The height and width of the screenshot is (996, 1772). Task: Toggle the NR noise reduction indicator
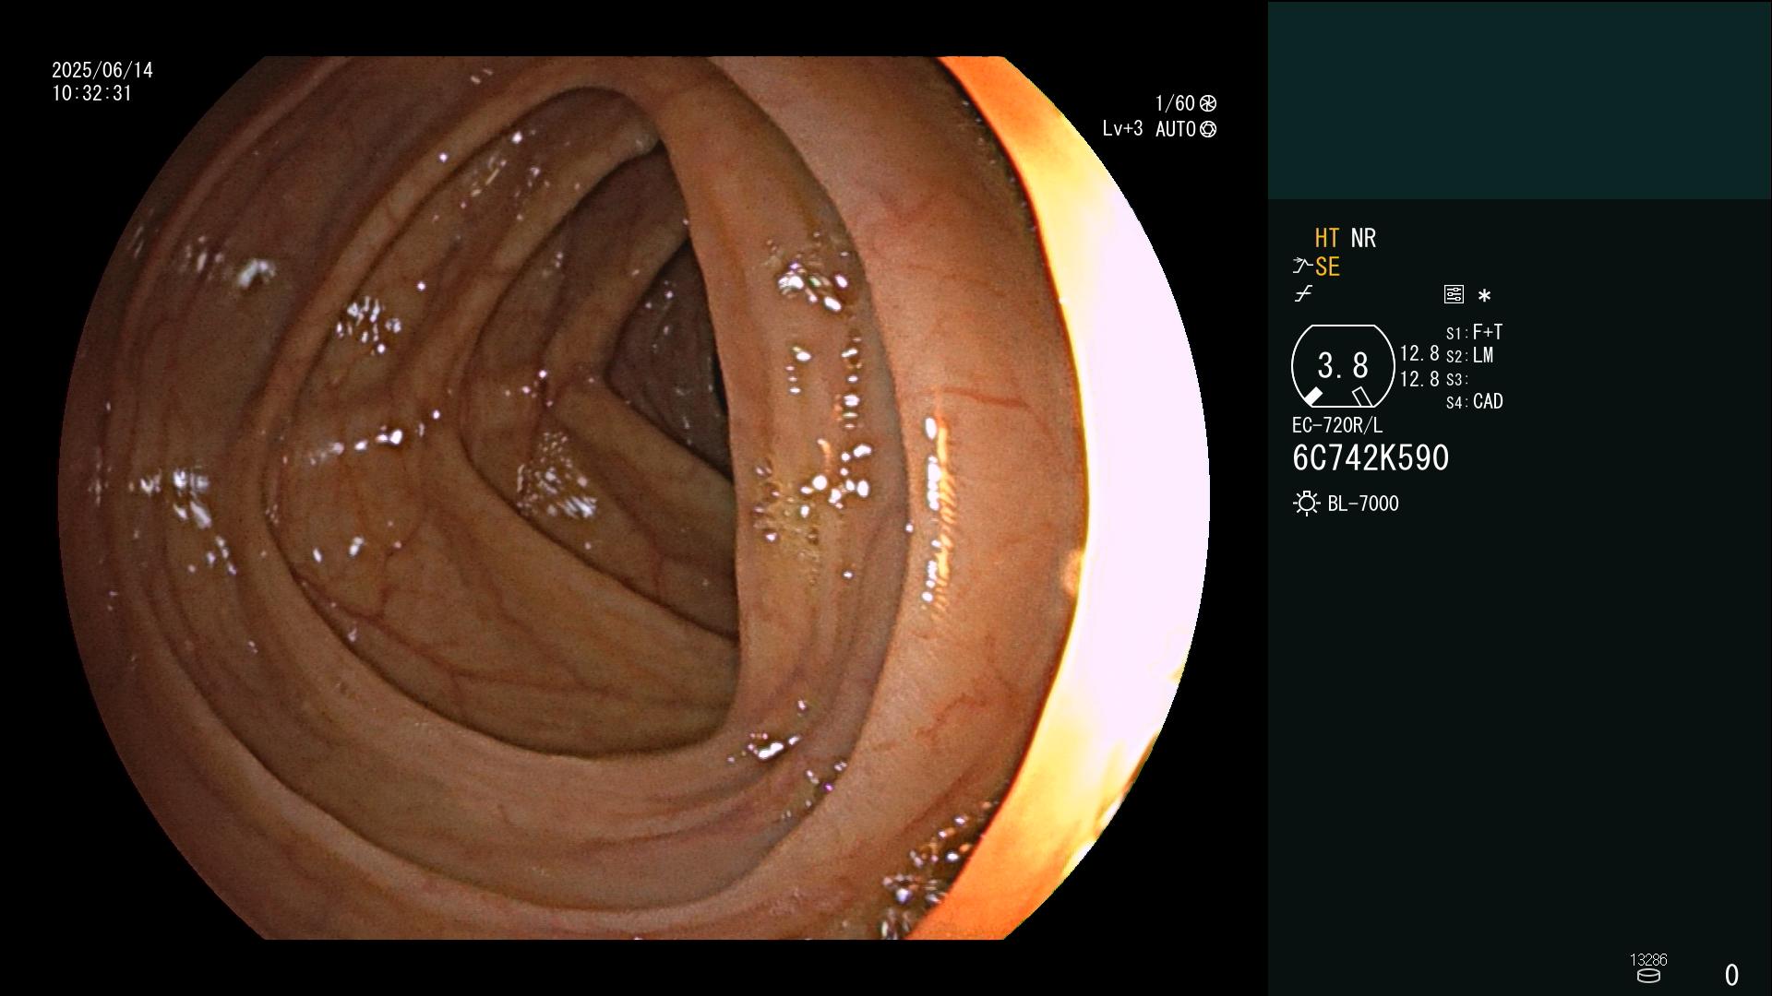[x=1363, y=239]
